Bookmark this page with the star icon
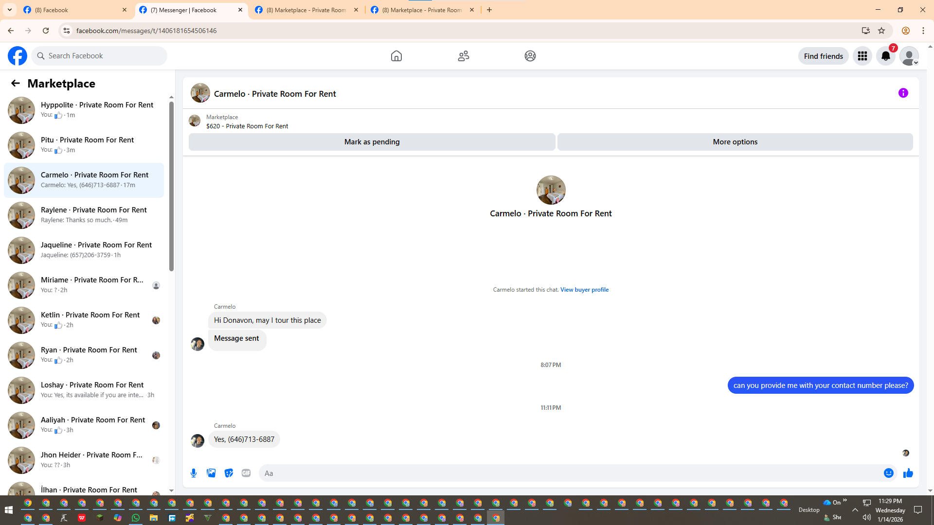 click(881, 31)
